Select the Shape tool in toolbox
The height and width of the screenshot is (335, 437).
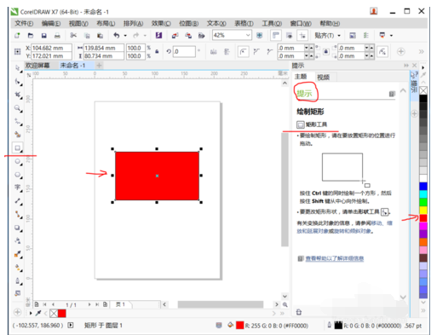(x=18, y=82)
